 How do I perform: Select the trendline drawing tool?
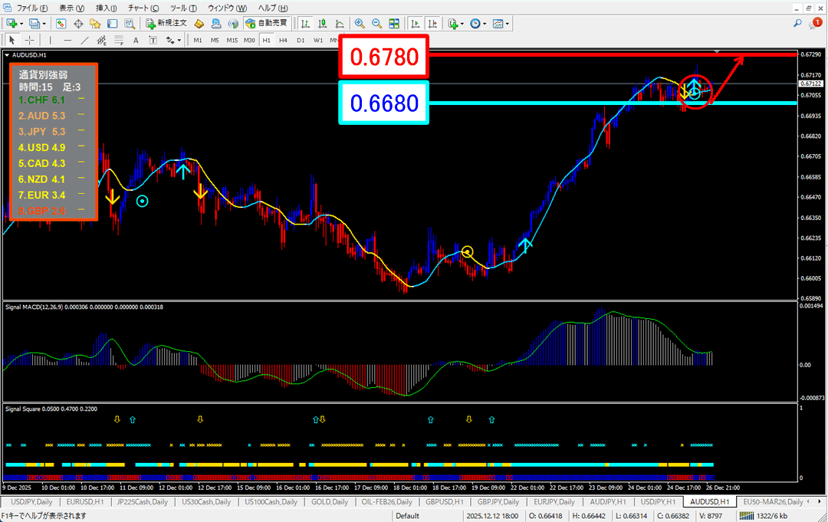point(85,40)
